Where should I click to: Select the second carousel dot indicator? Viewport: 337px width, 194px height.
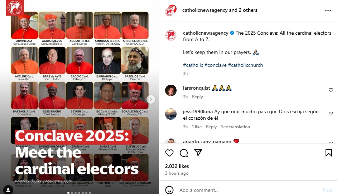point(72,193)
